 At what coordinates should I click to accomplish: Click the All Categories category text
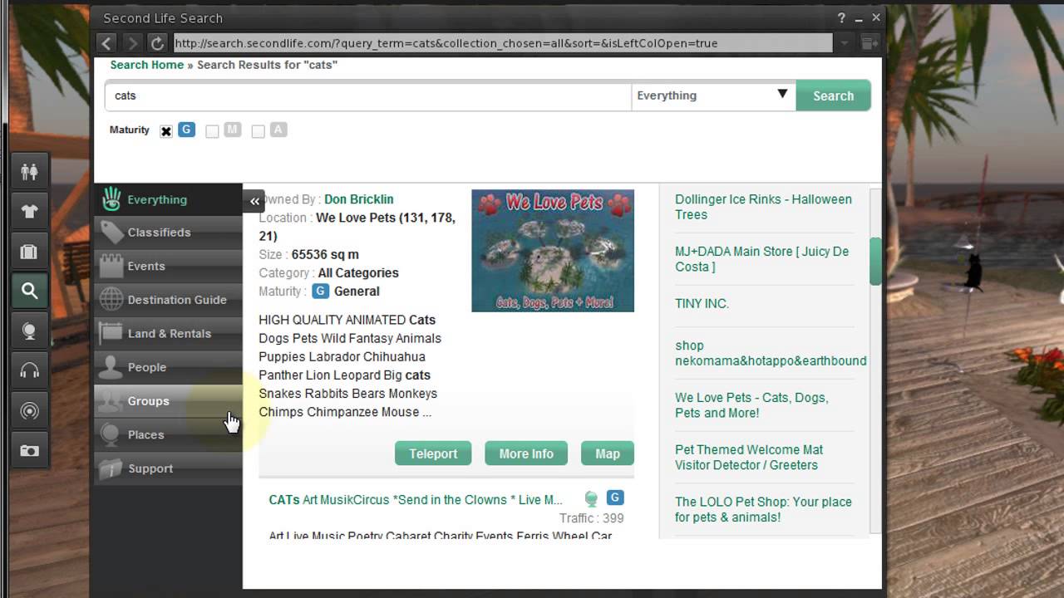(358, 273)
